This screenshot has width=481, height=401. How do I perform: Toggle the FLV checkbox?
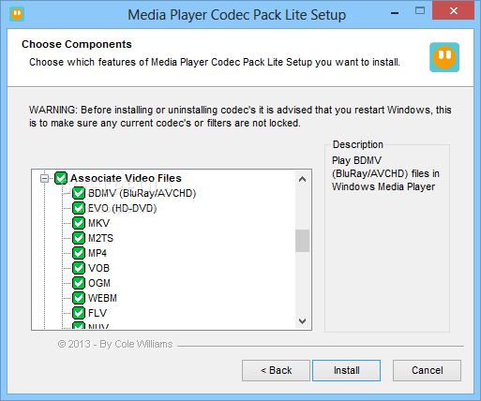[79, 313]
